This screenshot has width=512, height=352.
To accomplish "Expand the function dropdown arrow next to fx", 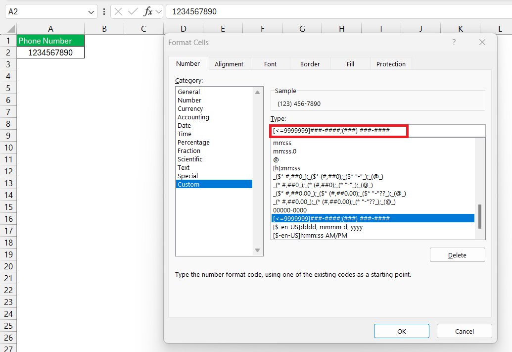I will click(159, 12).
